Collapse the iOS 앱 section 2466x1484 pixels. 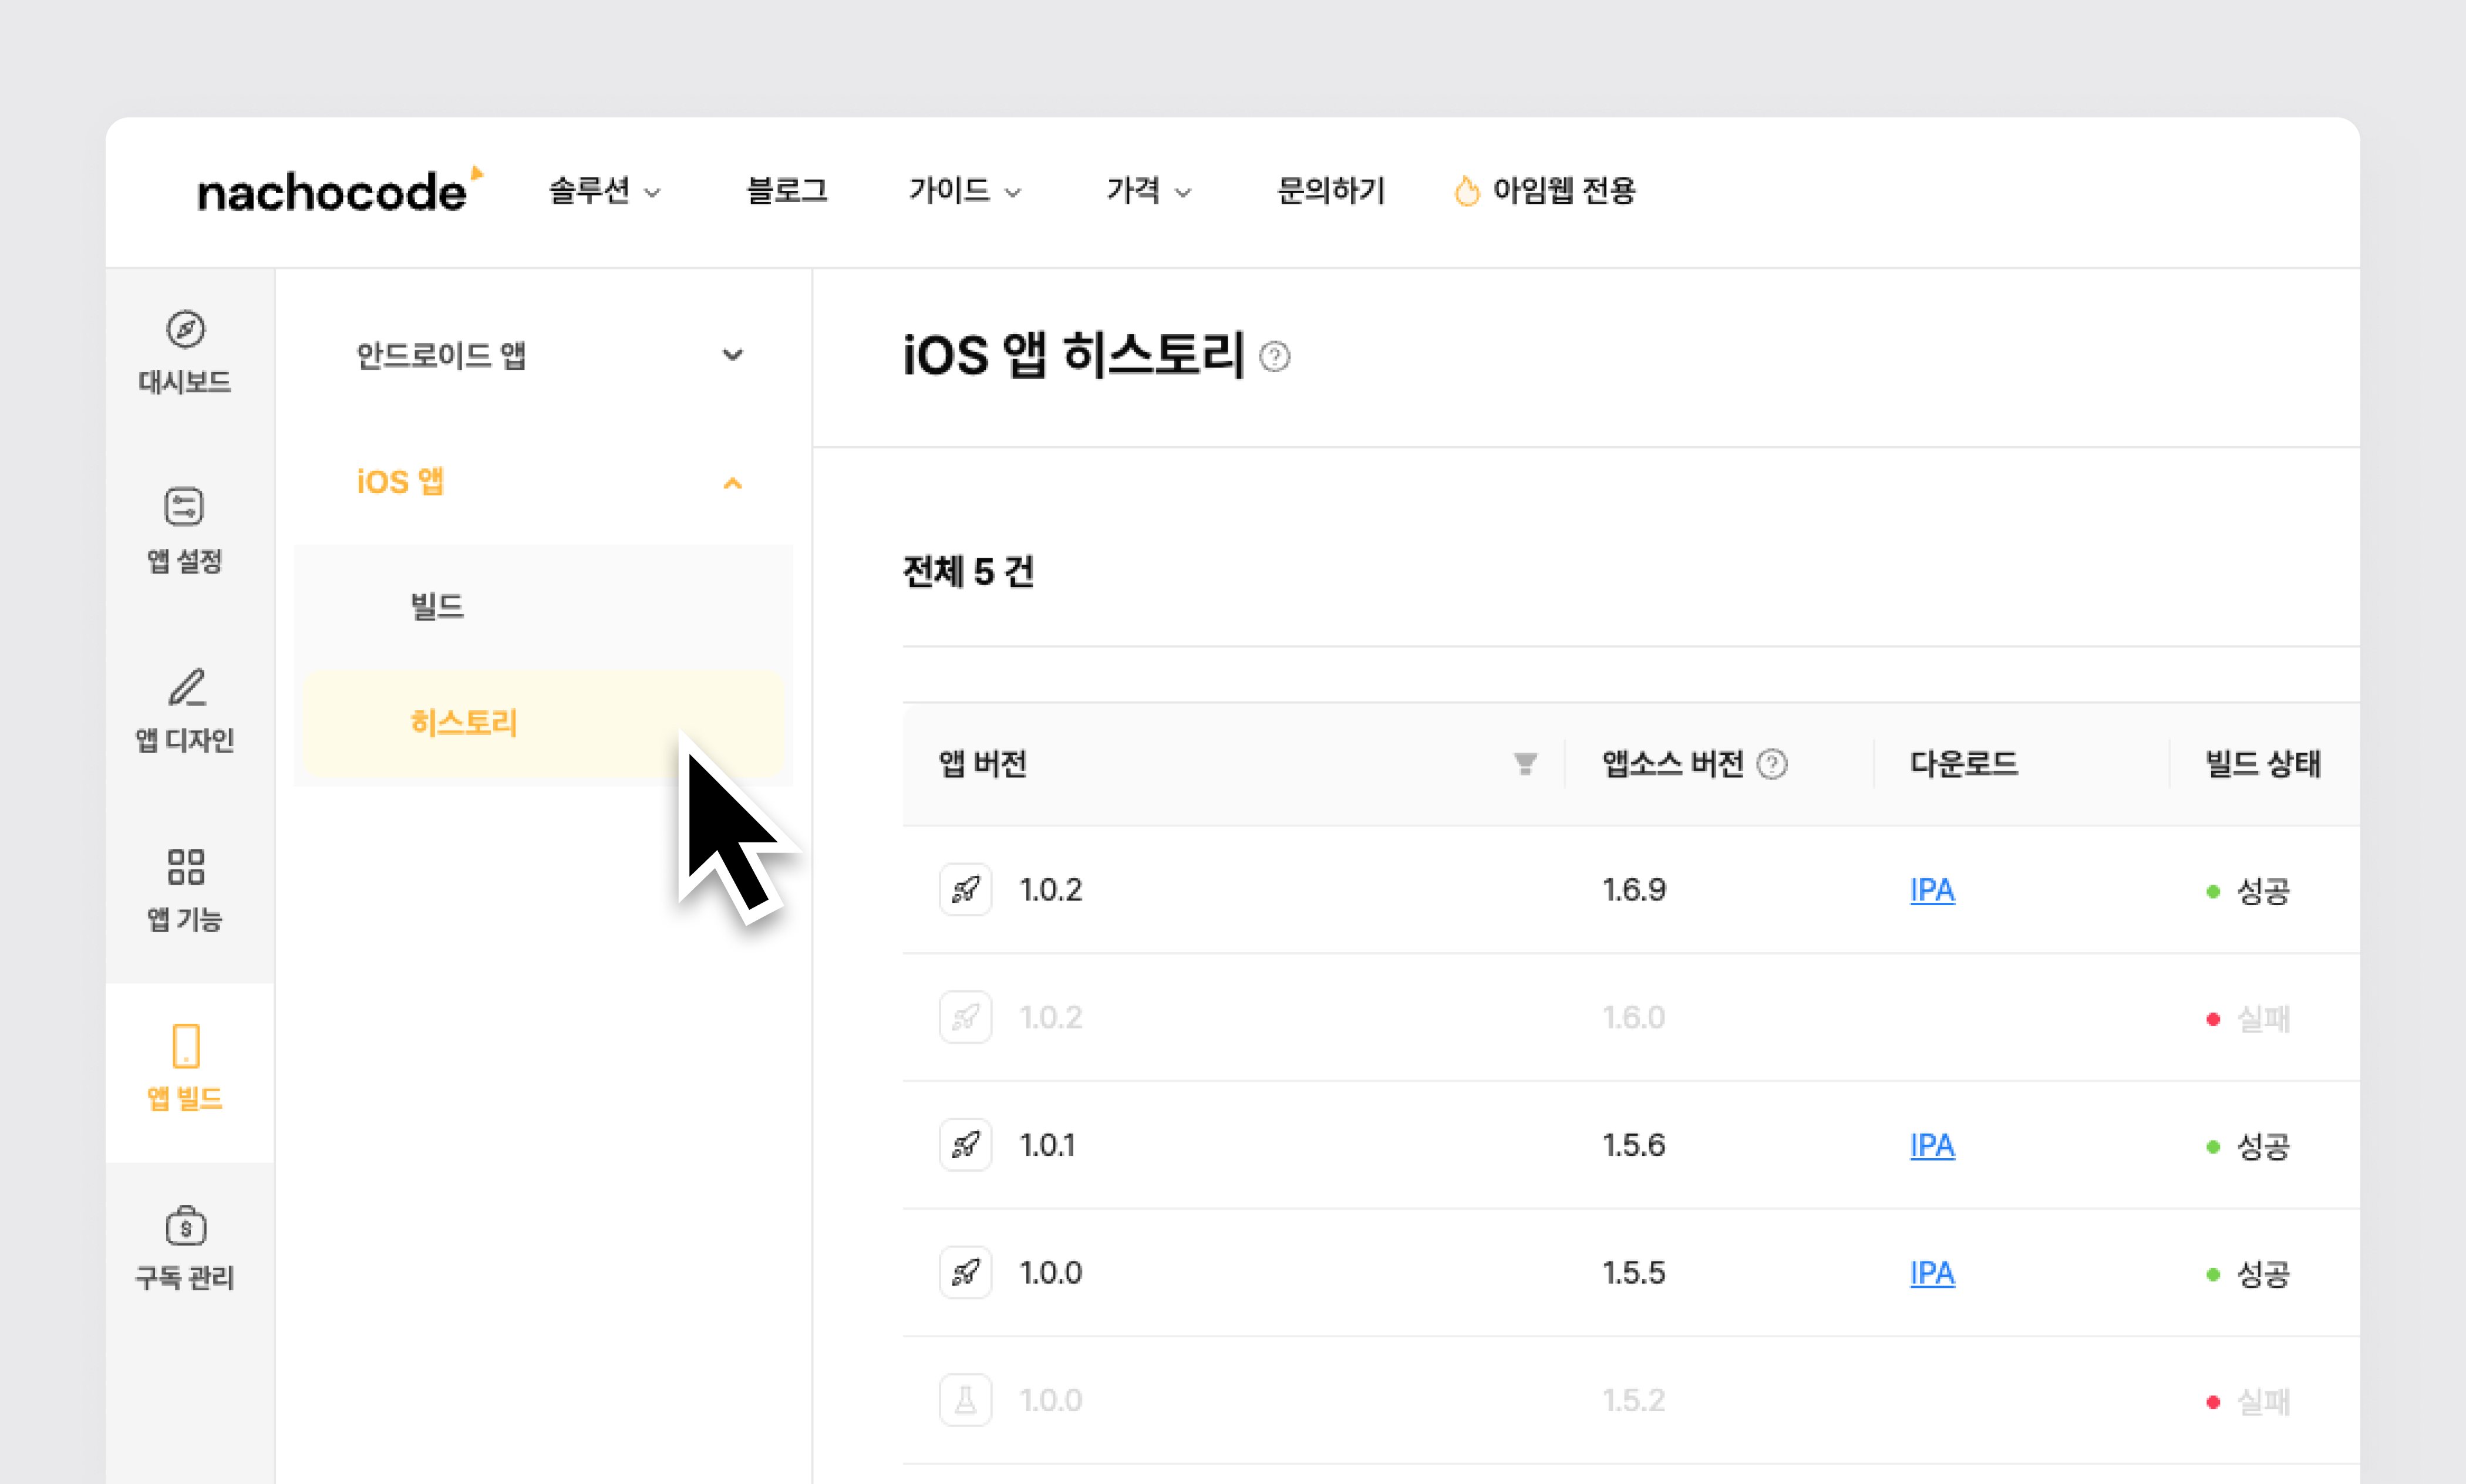(x=733, y=483)
